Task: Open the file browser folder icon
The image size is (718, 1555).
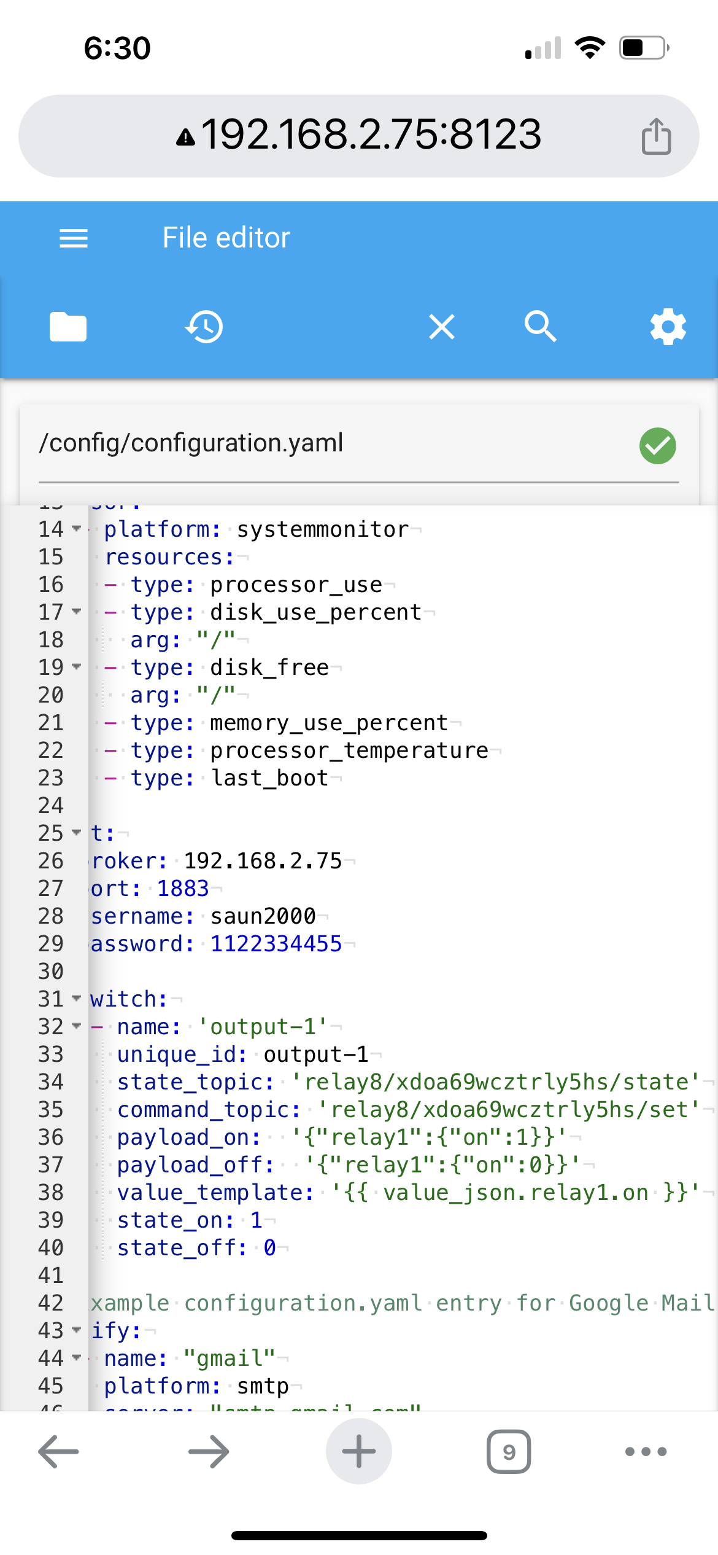Action: coord(68,327)
